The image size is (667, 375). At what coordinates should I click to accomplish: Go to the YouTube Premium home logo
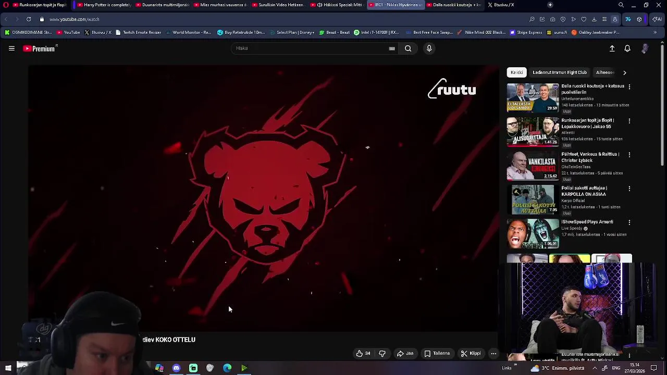(40, 48)
